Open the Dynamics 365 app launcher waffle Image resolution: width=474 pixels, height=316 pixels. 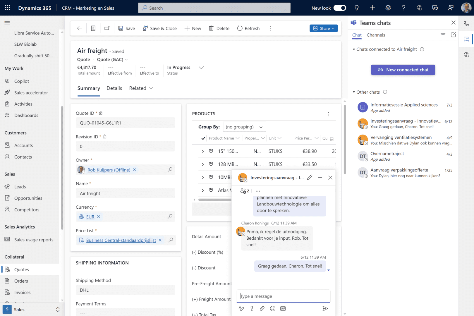[x=8, y=8]
